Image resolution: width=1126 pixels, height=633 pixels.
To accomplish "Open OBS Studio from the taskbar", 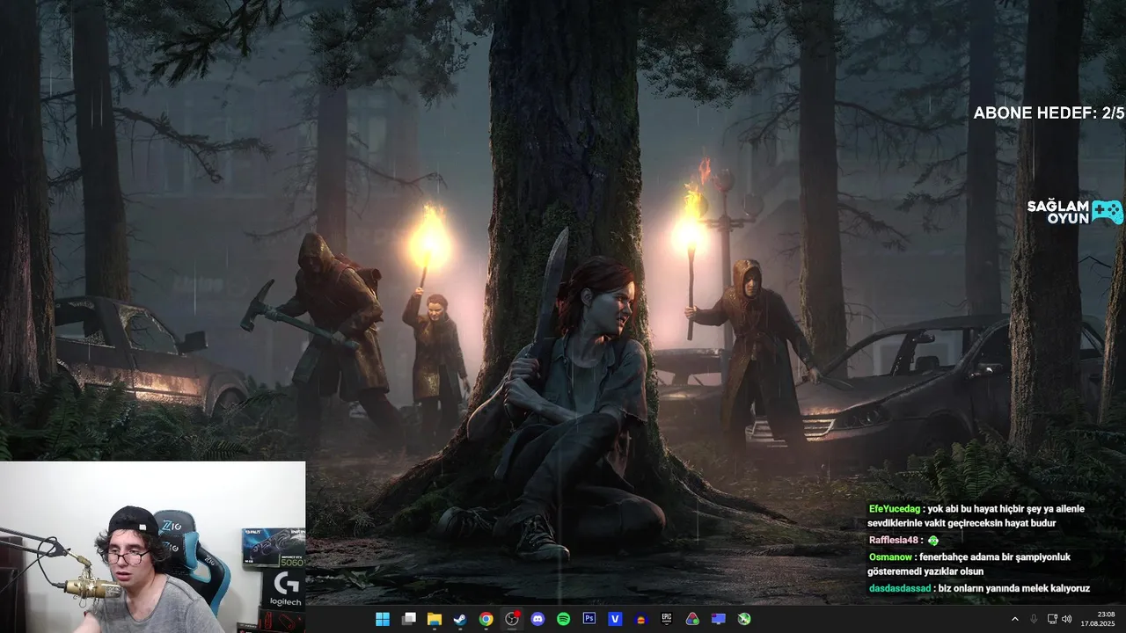I will click(512, 619).
